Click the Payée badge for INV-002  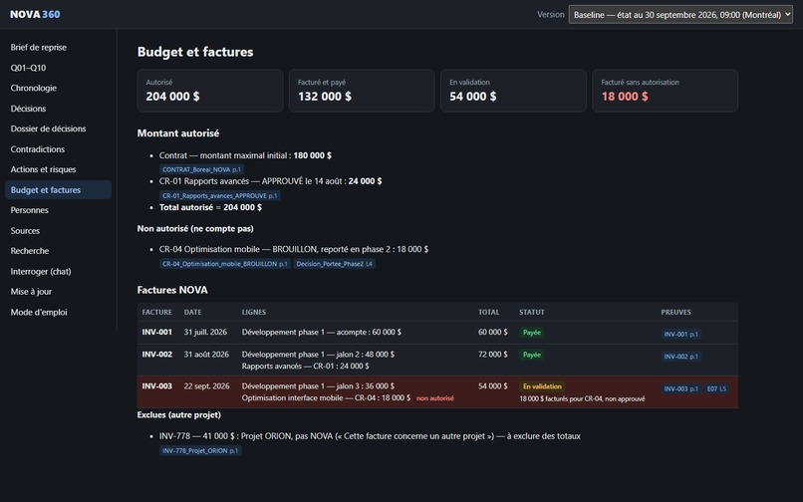point(532,355)
